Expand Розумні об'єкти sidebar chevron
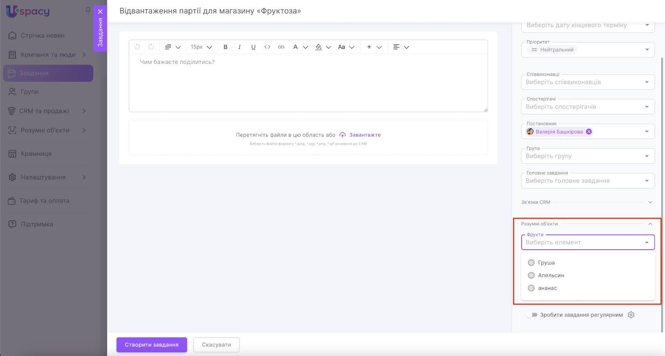Viewport: 665px width, 356px height. pyautogui.click(x=84, y=130)
